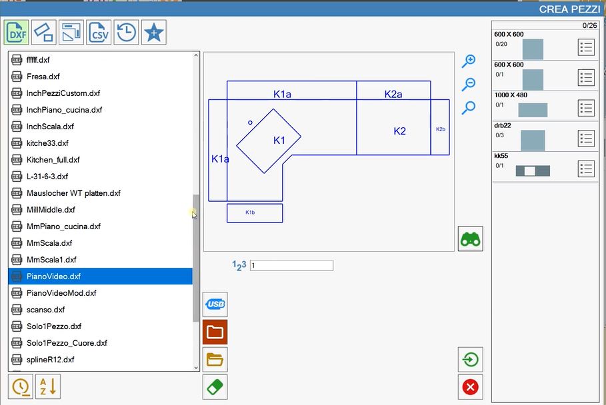Viewport: 606px width, 405px height.
Task: Open the parametric shapes tab icon
Action: coord(44,32)
